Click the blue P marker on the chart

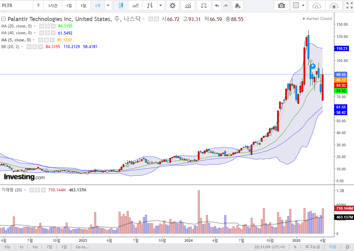coord(313,66)
